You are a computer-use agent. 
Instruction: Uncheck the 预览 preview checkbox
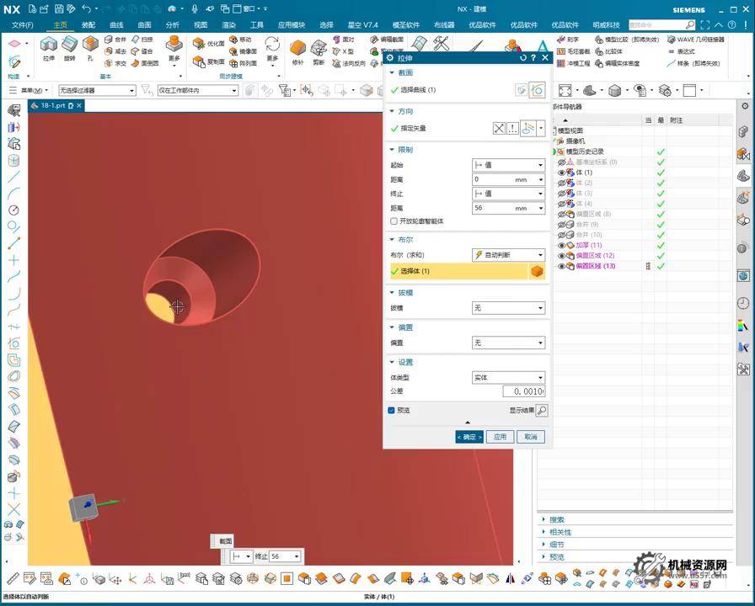point(392,411)
